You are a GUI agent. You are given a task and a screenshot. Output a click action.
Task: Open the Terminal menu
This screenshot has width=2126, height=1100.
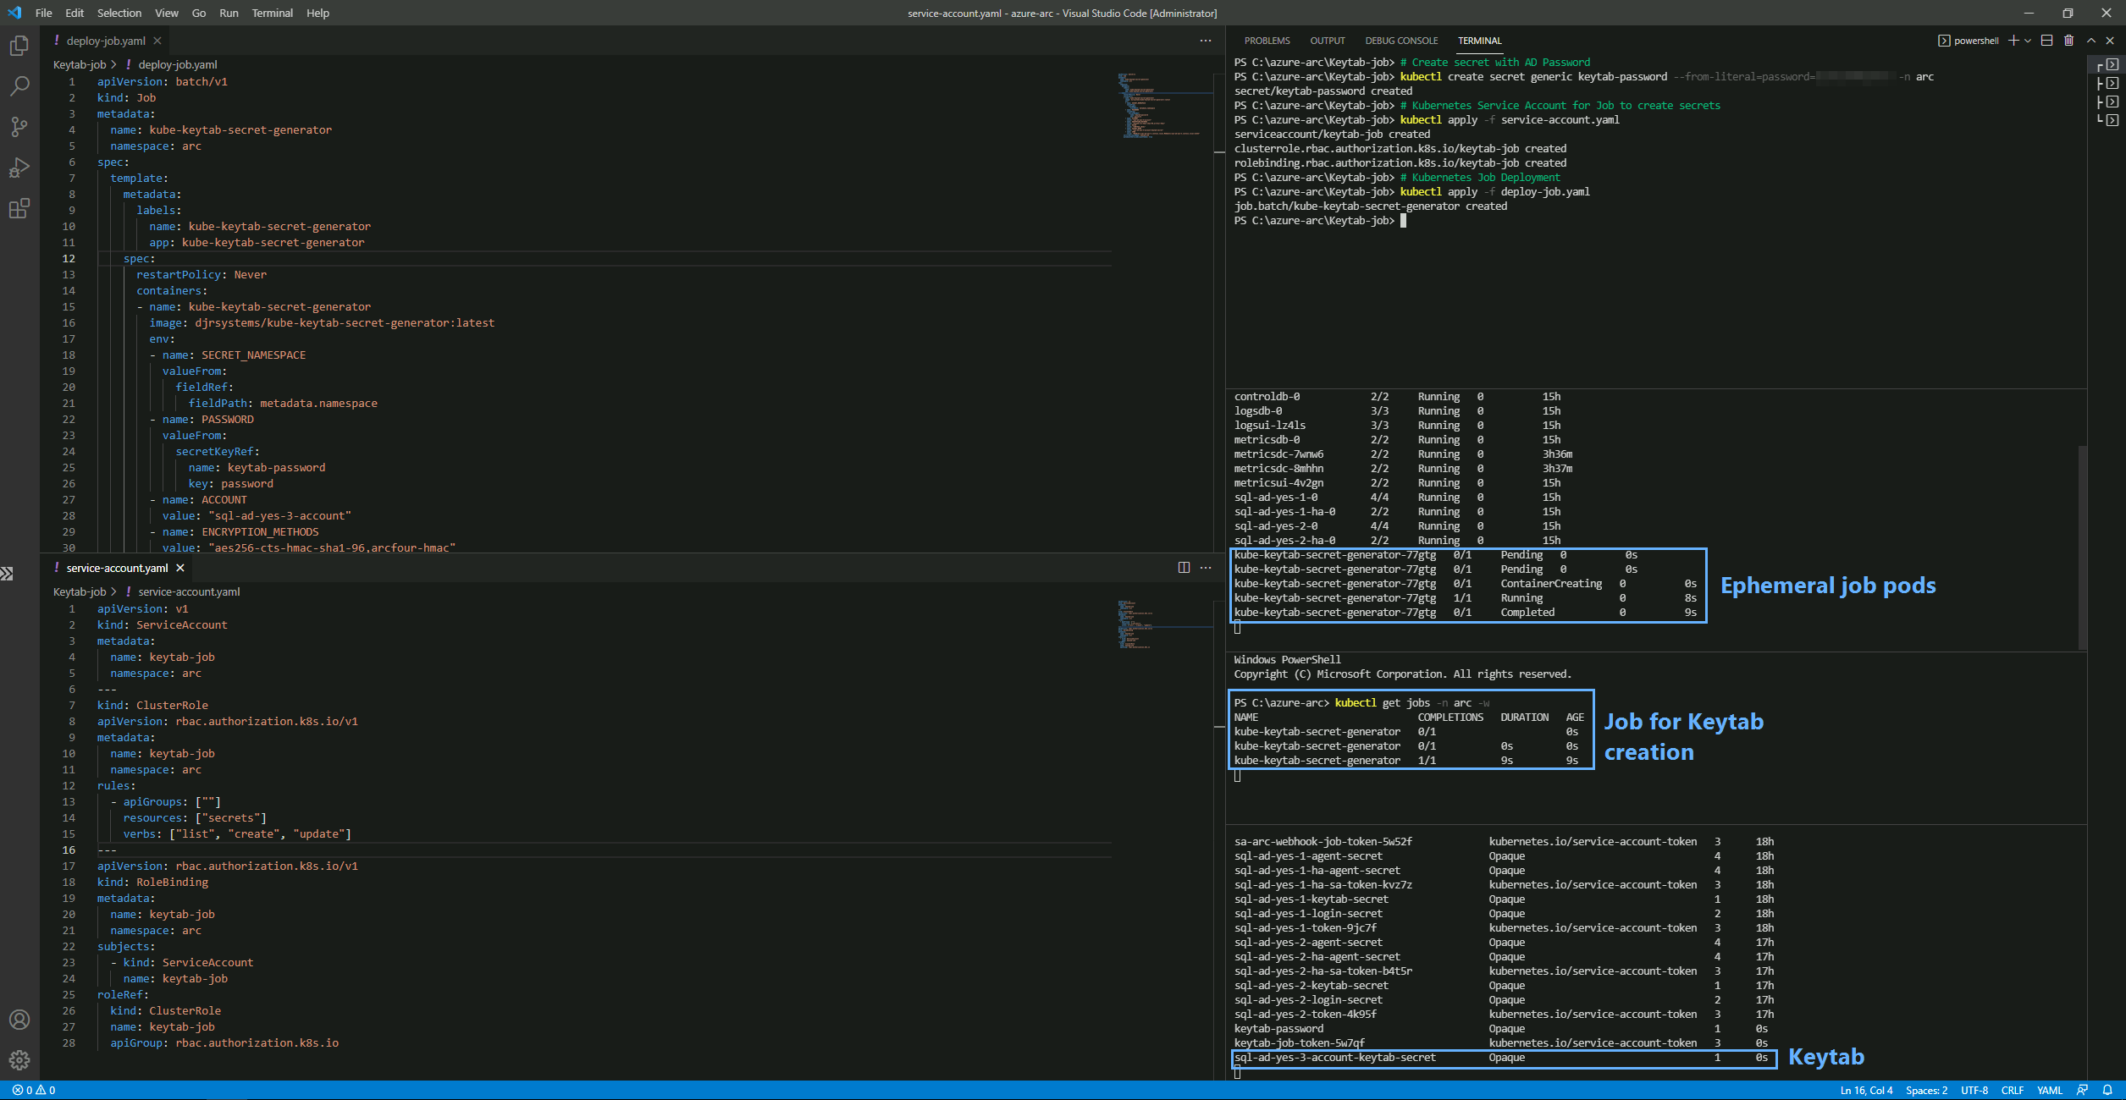pyautogui.click(x=272, y=13)
